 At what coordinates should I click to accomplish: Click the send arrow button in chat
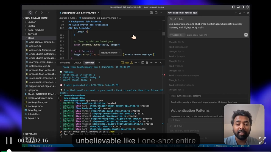click(x=246, y=35)
